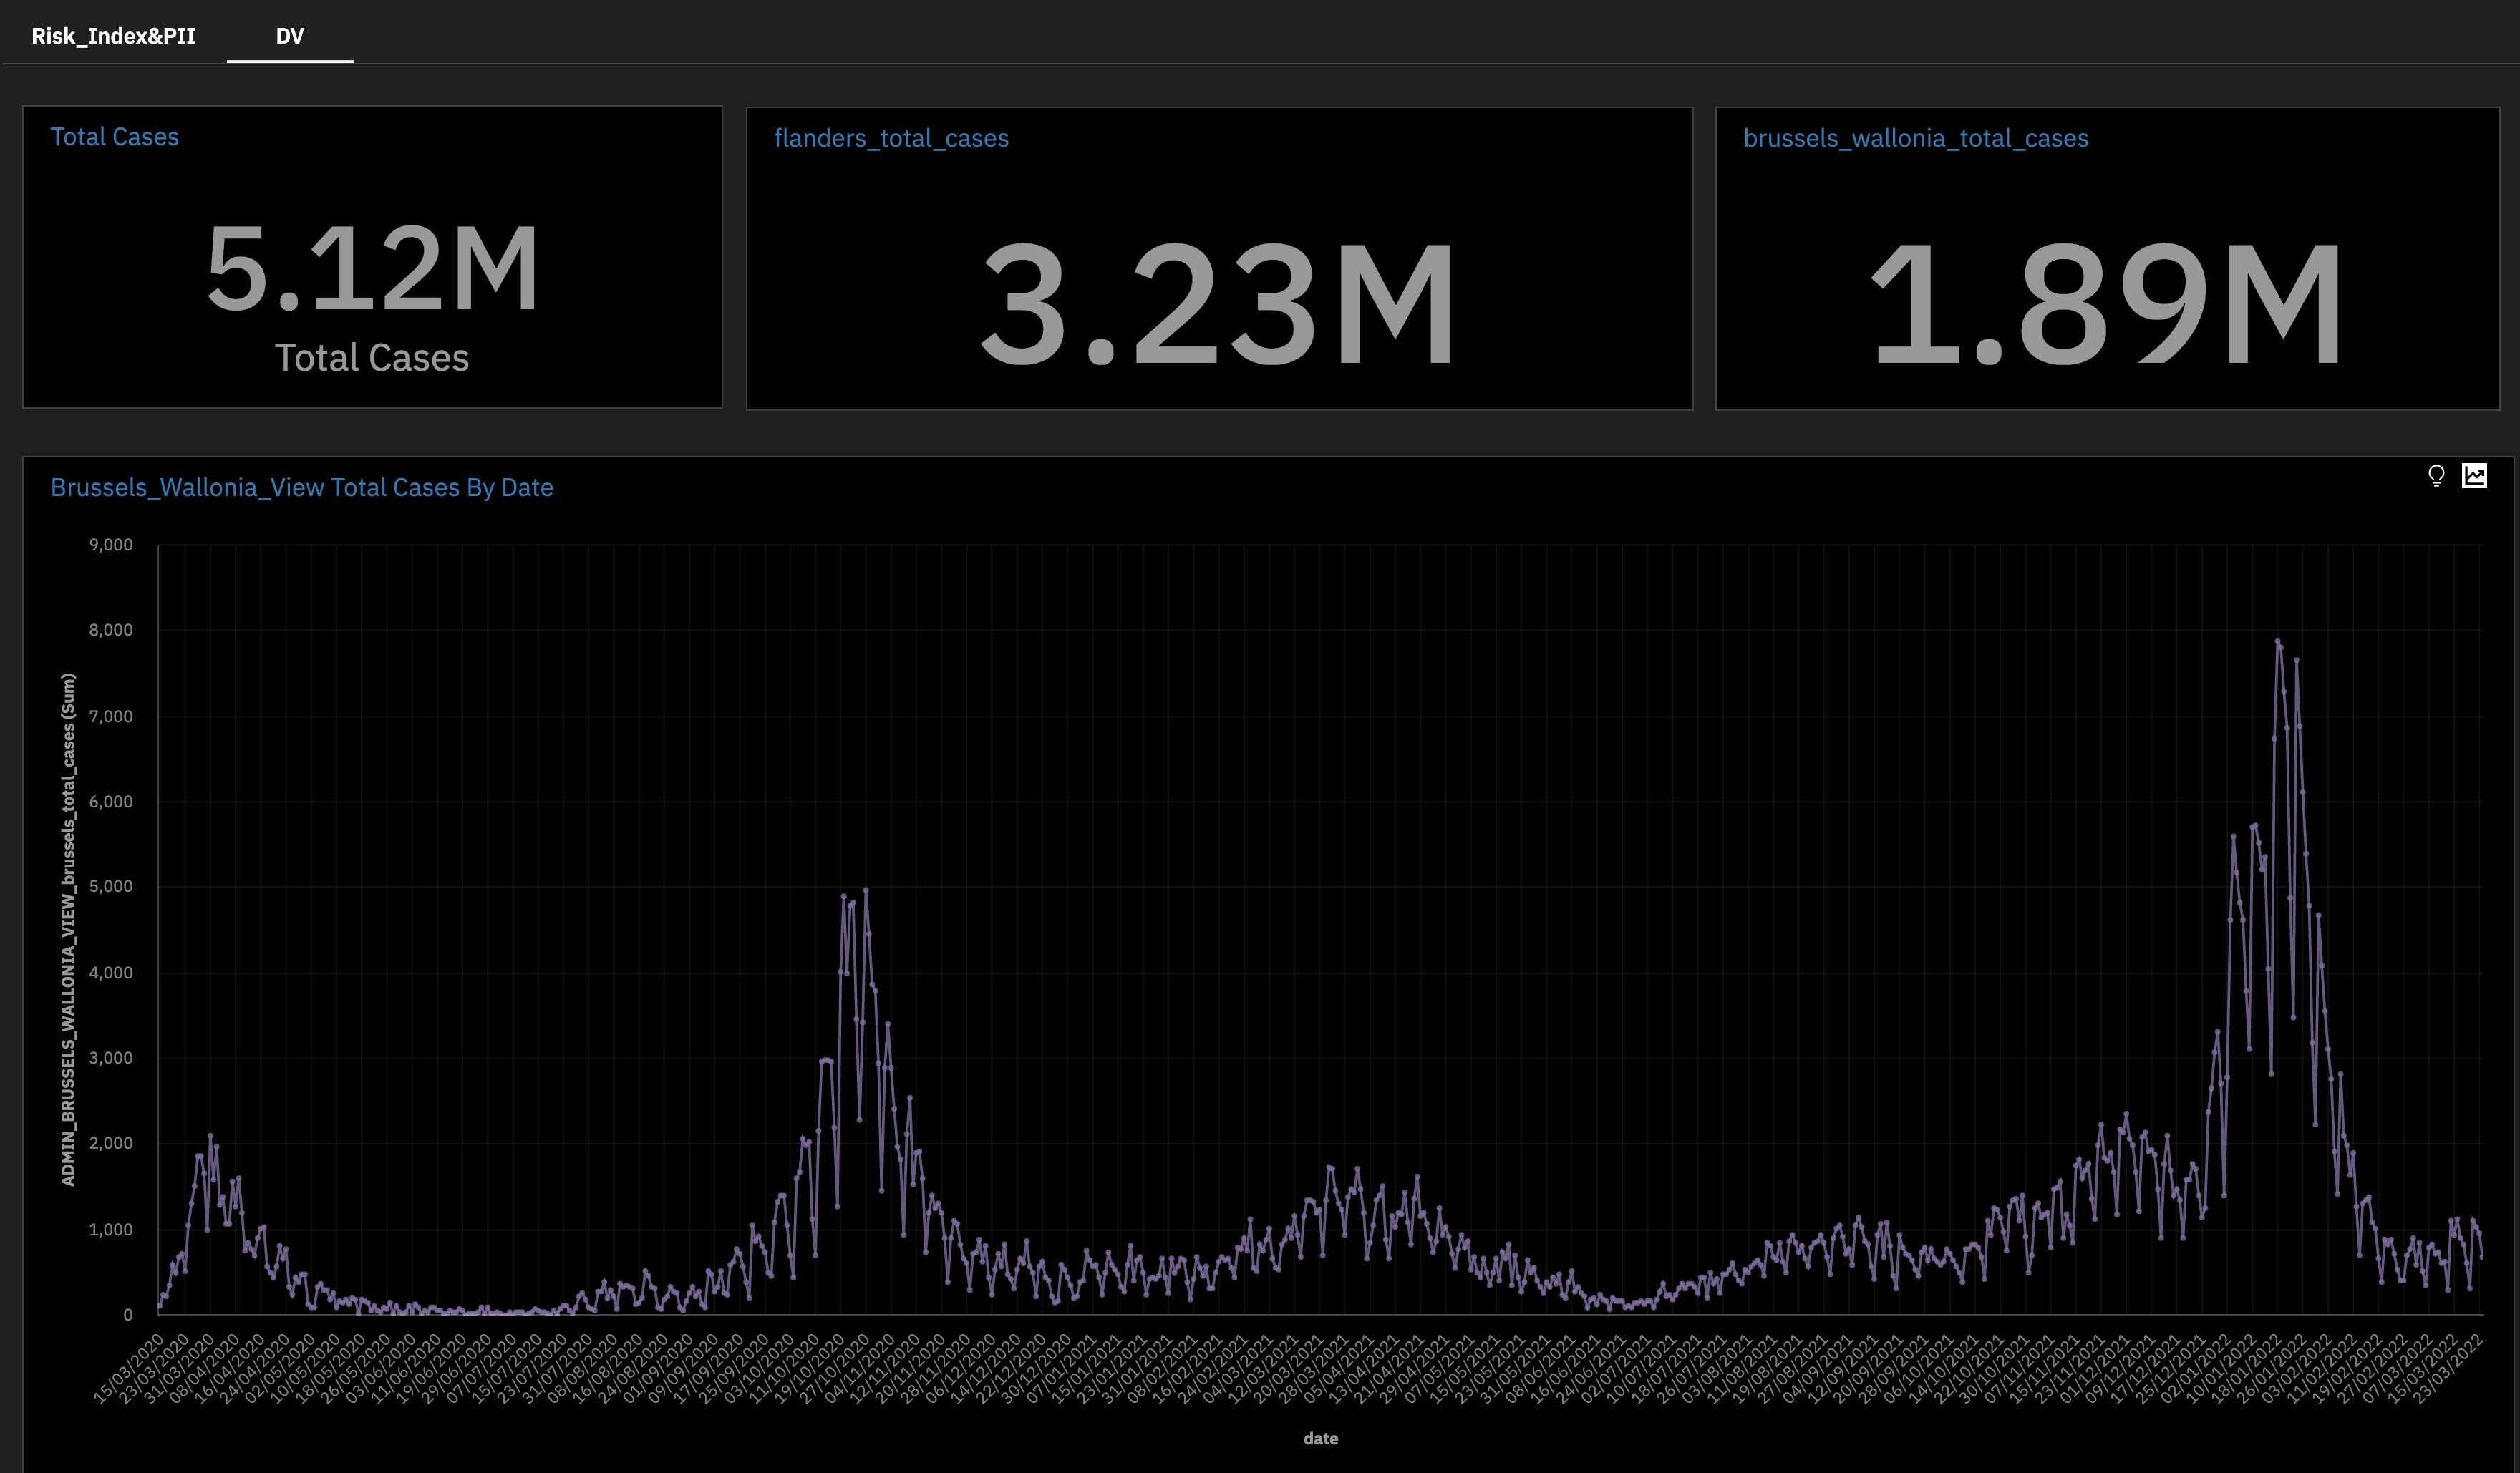Click the forecast line chart icon
The image size is (2520, 1473).
click(2474, 476)
